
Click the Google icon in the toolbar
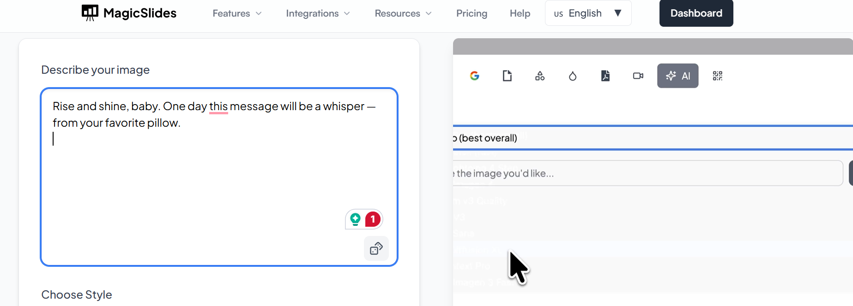coord(474,76)
